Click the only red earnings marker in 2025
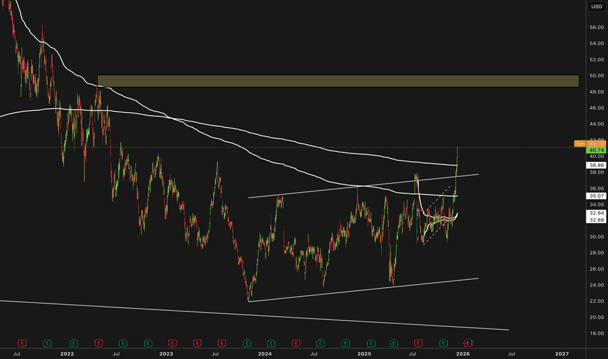The width and height of the screenshot is (608, 359). 418,343
